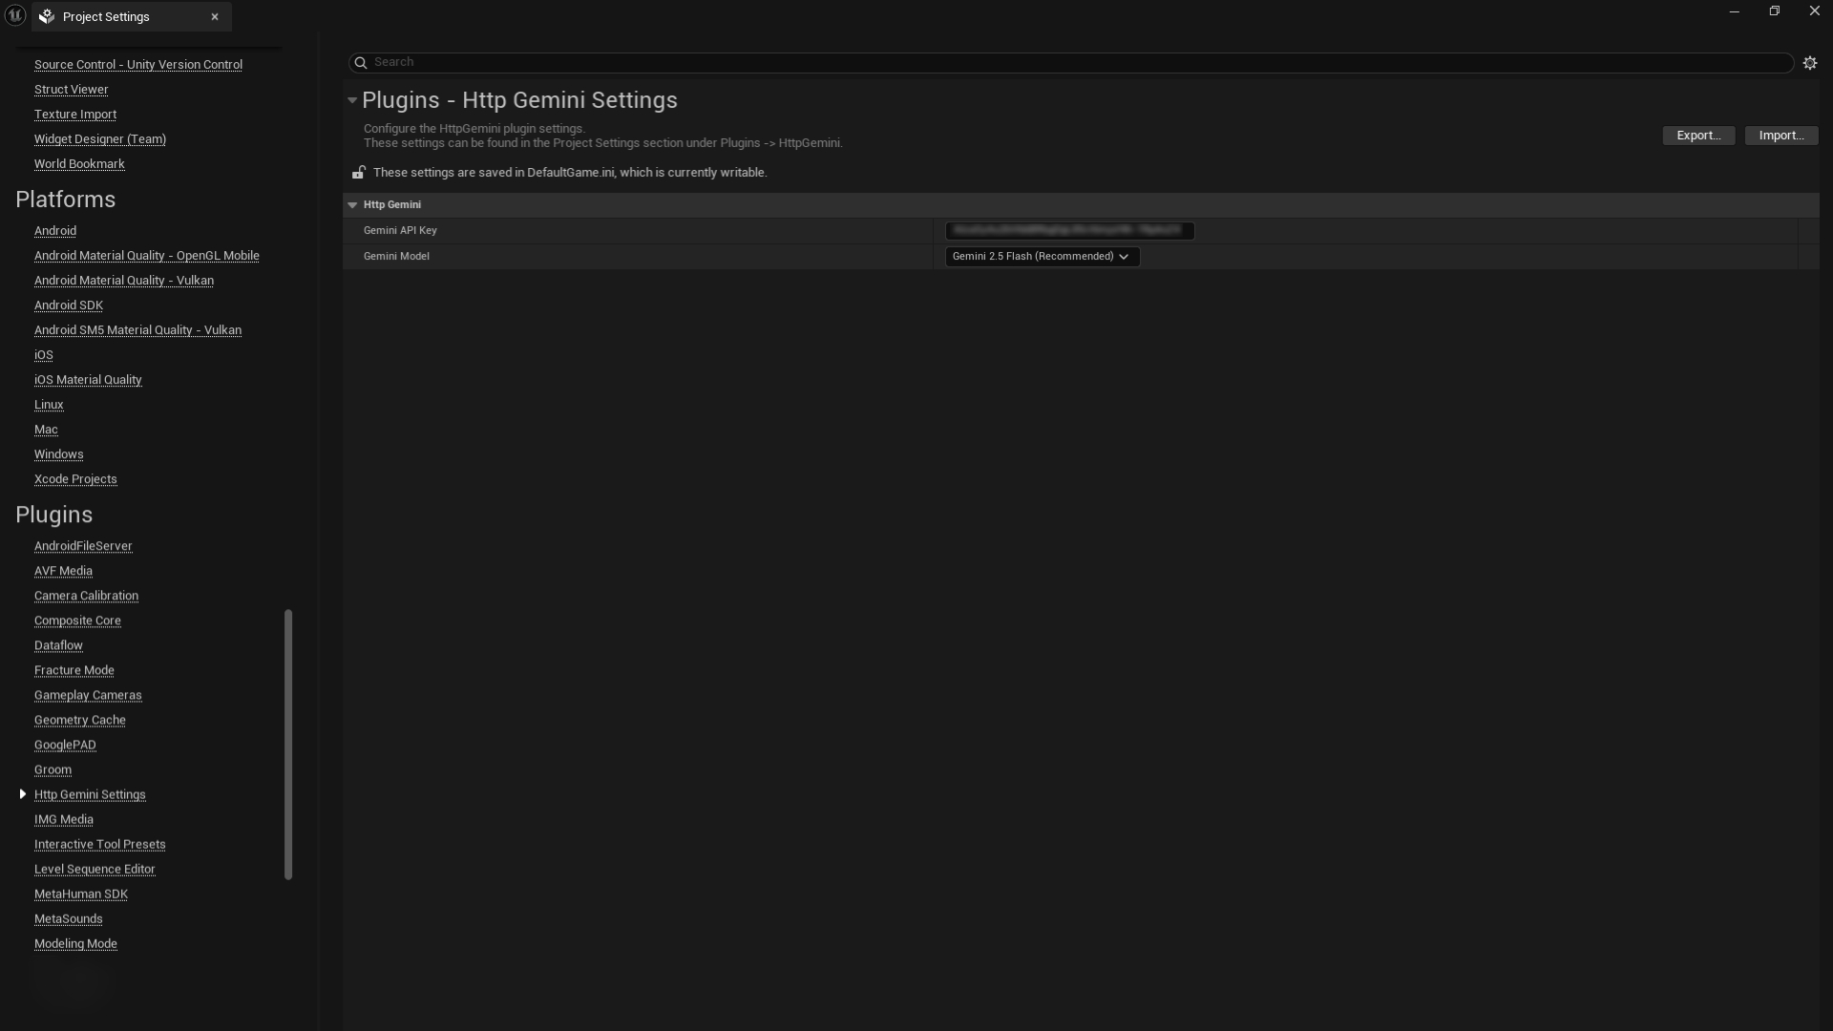Open MetaHuman SDK plugin settings
The width and height of the screenshot is (1833, 1031).
pyautogui.click(x=81, y=894)
